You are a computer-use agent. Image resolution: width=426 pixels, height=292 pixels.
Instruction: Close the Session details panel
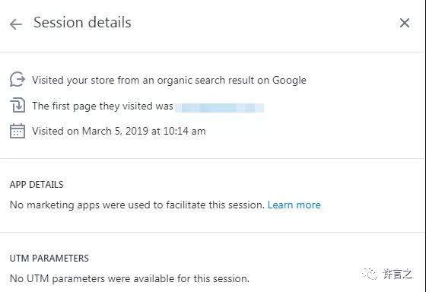coord(405,23)
